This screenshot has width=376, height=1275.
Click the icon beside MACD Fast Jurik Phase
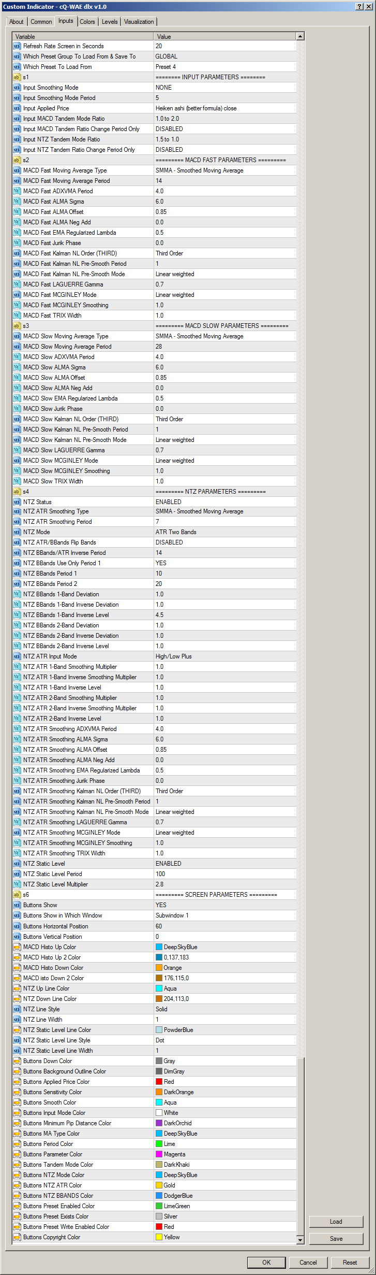point(17,243)
